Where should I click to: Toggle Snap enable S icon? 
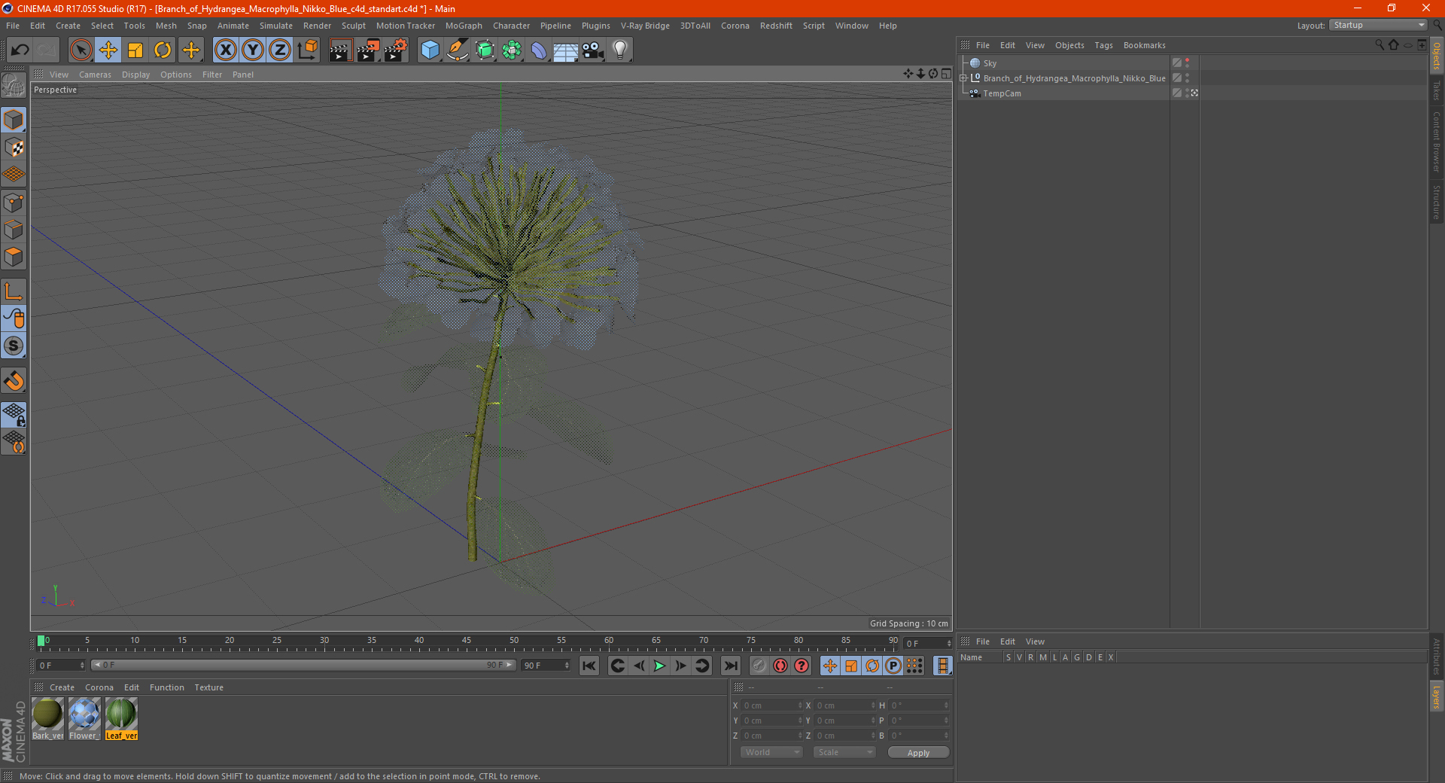pyautogui.click(x=14, y=346)
